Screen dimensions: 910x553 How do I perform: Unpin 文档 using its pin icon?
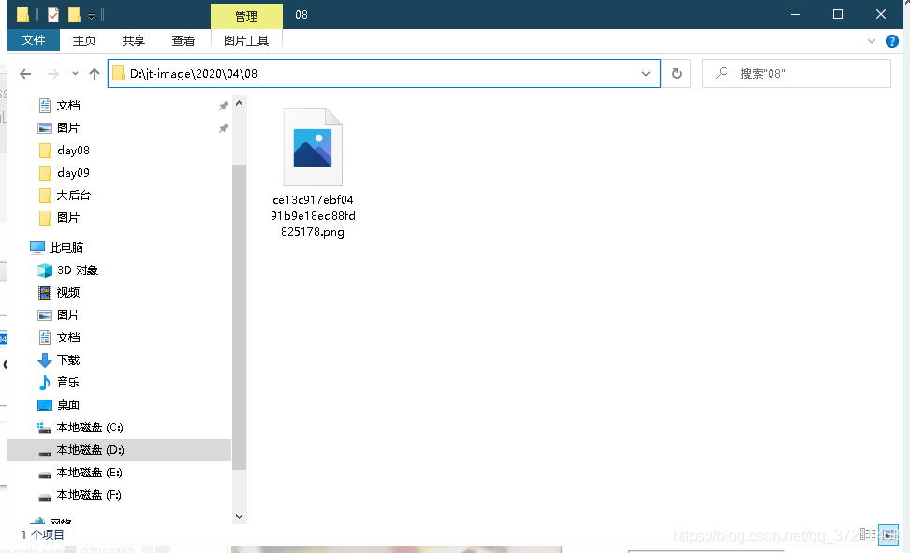(224, 106)
